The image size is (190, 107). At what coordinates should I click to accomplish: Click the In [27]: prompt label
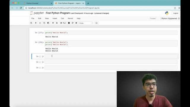(x=39, y=33)
